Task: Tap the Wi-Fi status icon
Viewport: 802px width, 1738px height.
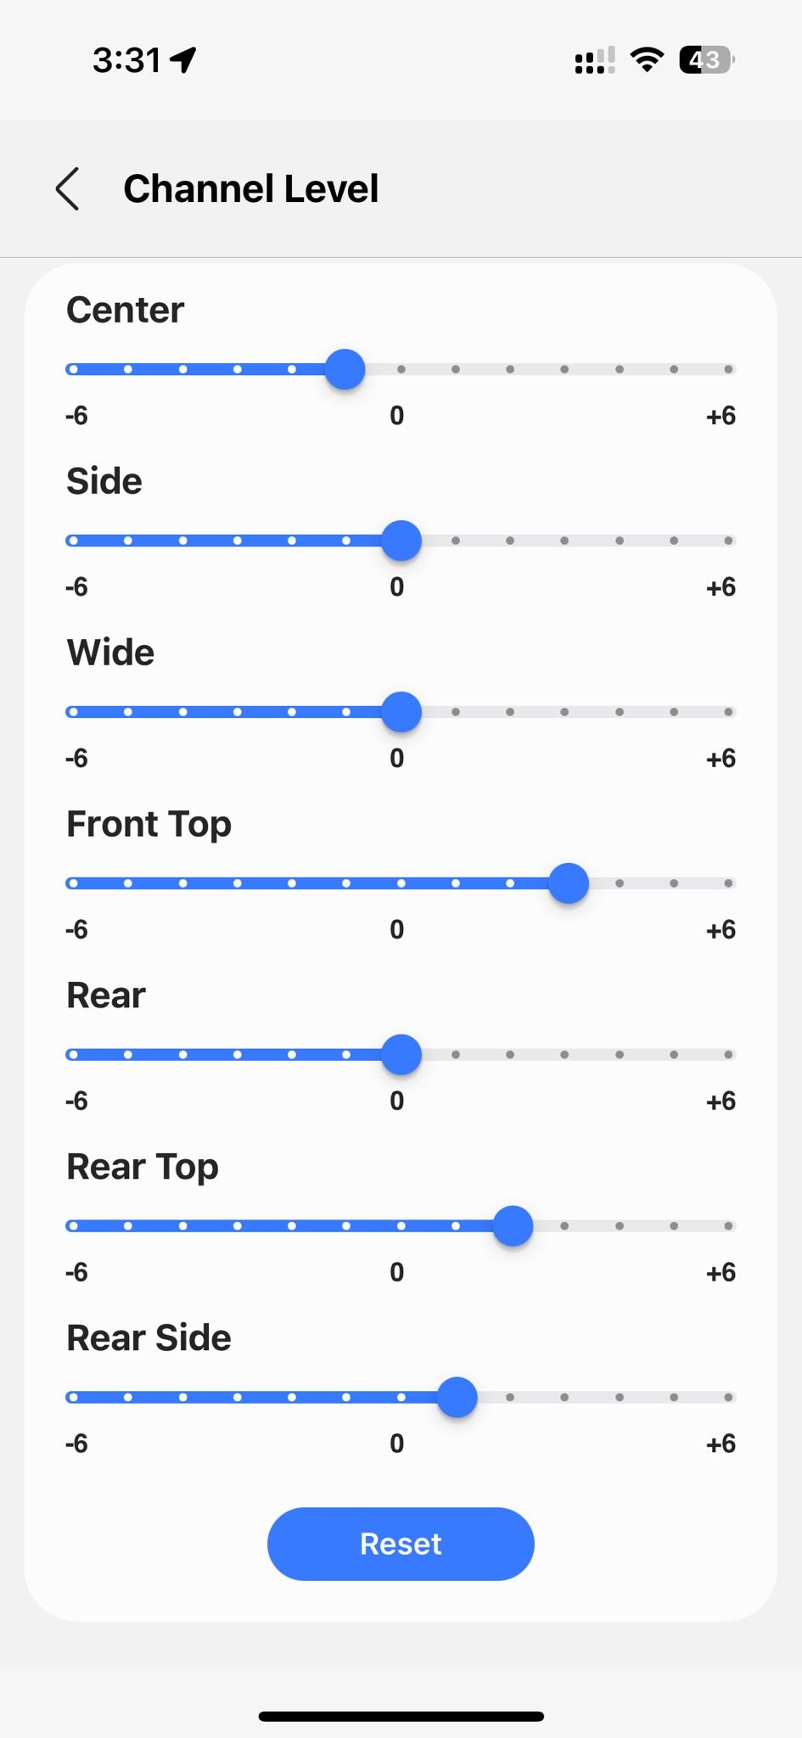Action: coord(647,60)
